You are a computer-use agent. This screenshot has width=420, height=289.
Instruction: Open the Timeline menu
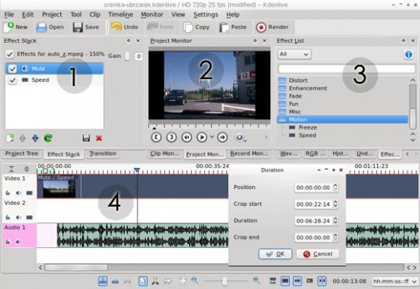point(120,14)
